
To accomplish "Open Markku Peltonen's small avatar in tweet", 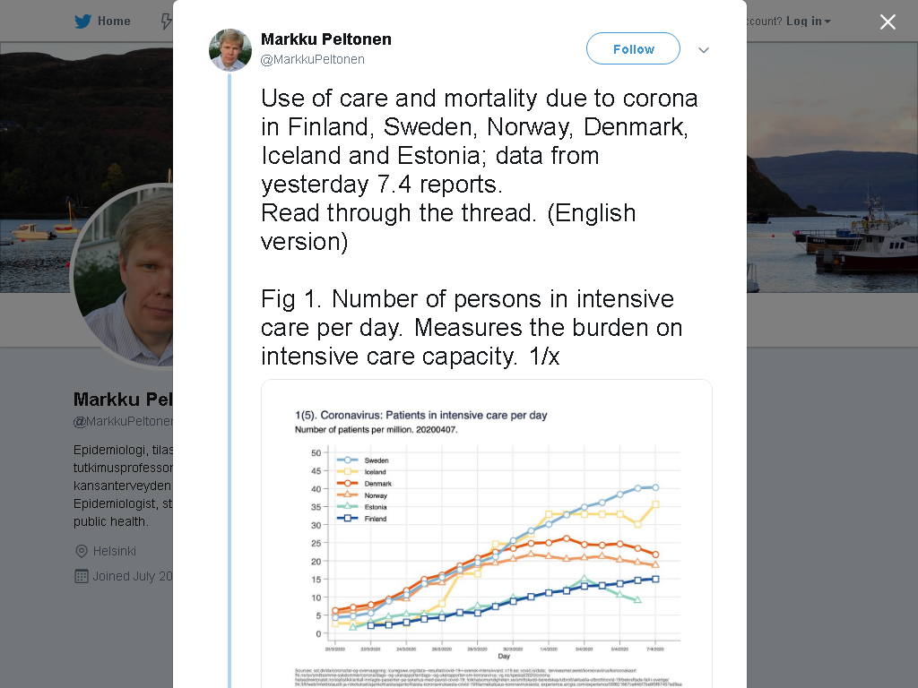I will coord(230,50).
